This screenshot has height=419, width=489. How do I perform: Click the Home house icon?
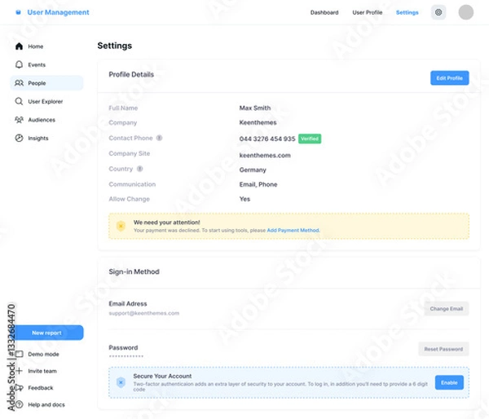[x=19, y=46]
